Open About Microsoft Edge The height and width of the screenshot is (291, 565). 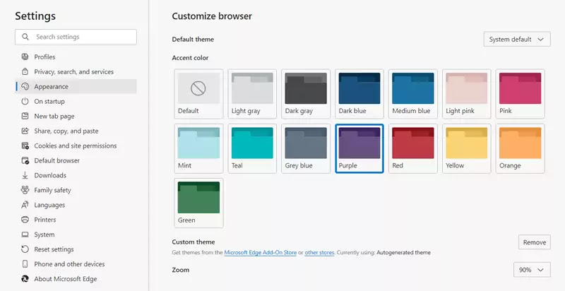[x=76, y=279]
